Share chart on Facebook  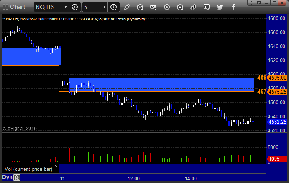point(233,7)
